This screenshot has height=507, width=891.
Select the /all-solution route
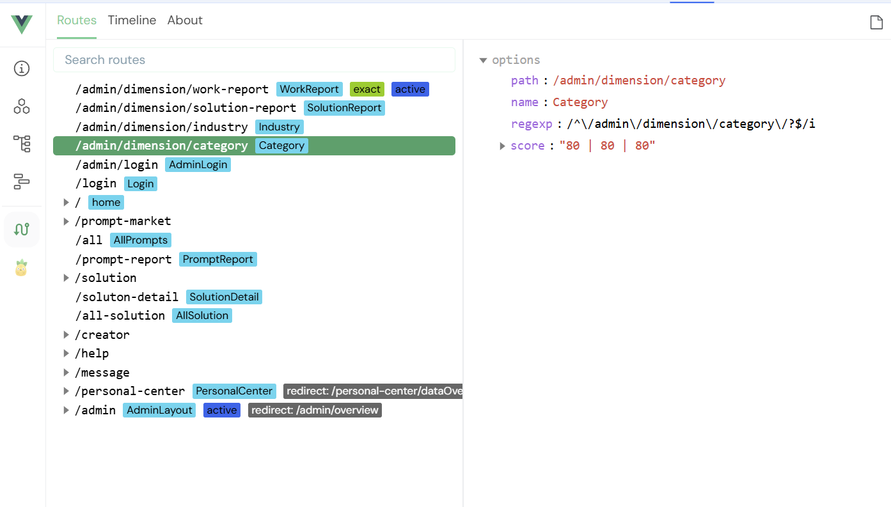coord(254,316)
